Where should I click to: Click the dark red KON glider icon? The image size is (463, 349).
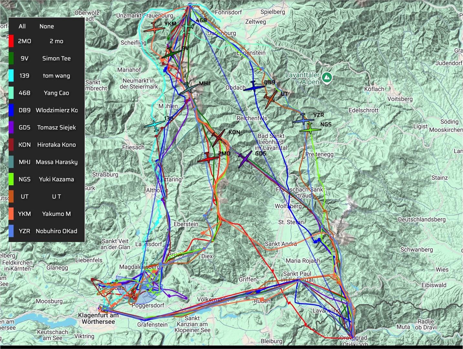tap(218, 138)
